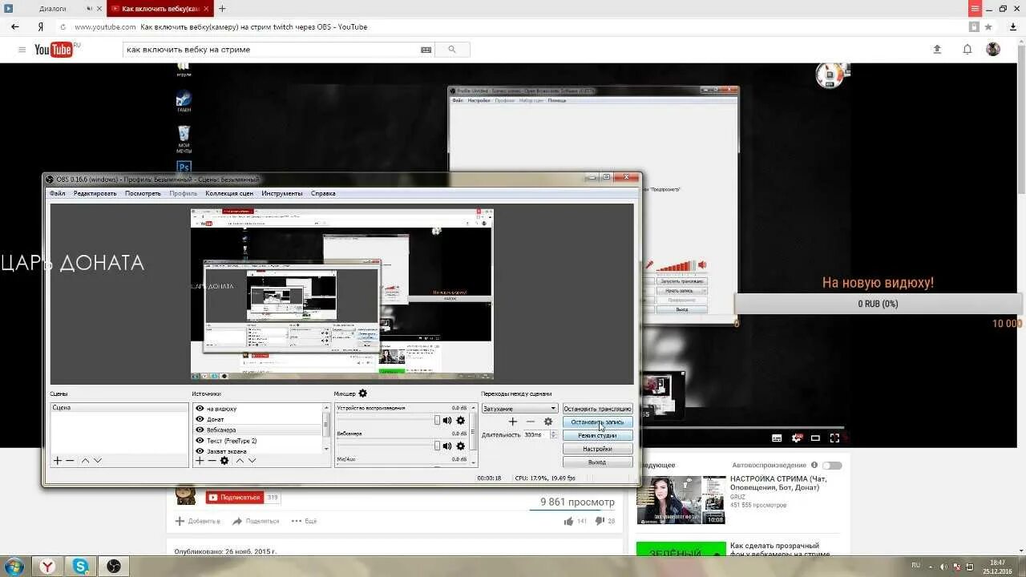Screen dimensions: 1026x577
Task: Toggle subtitles on YouTube player
Action: coord(777,438)
